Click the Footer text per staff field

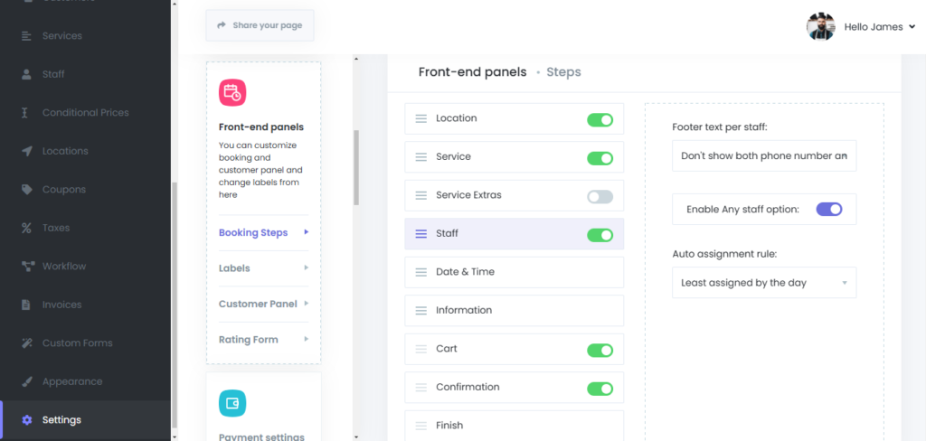(764, 155)
